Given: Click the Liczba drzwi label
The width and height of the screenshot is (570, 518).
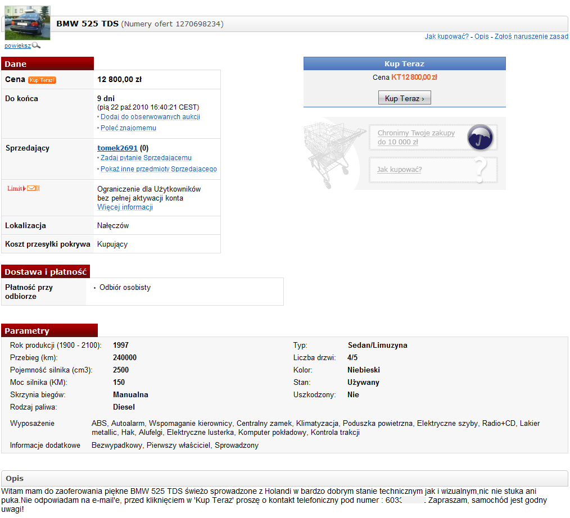Looking at the screenshot, I should pos(314,357).
